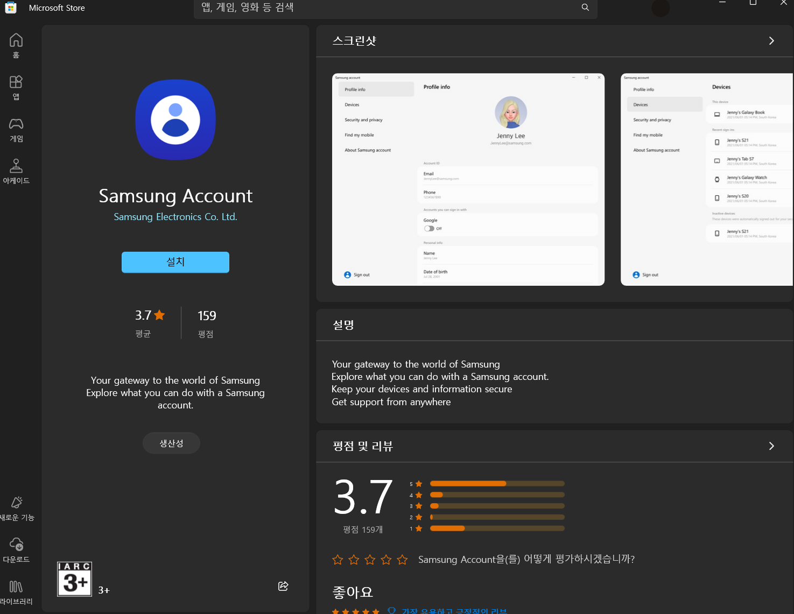Click the 1-star rating bar
Image resolution: width=794 pixels, height=614 pixels.
coord(497,528)
